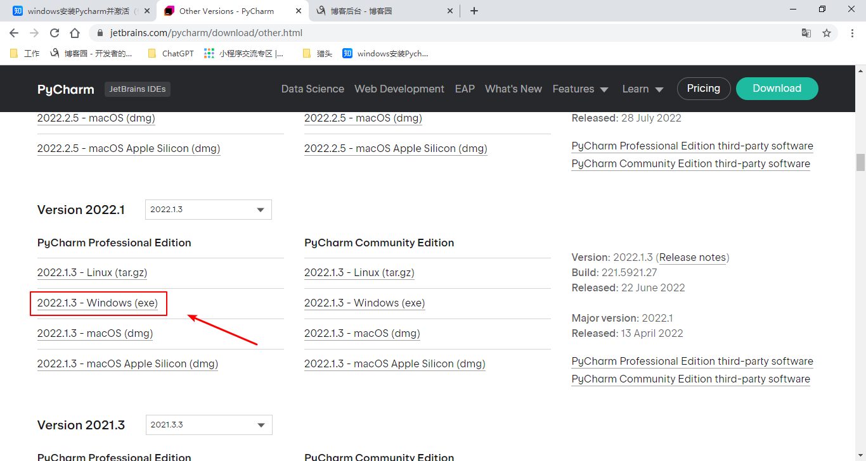
Task: Open the 猎头 bookmarks folder
Action: point(318,54)
